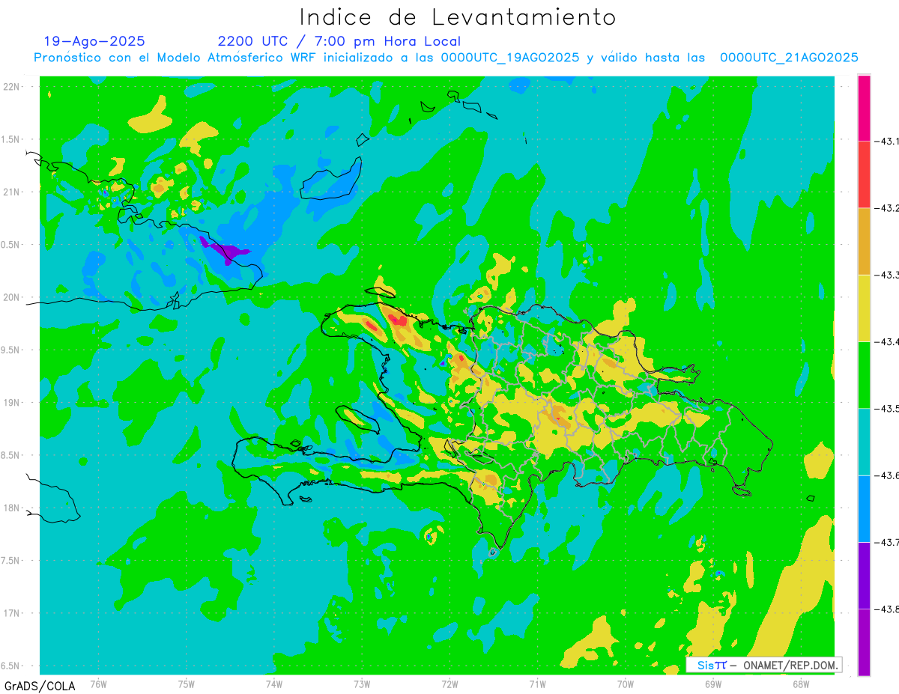
Task: Click the '76W' longitude label
Action: pos(98,684)
